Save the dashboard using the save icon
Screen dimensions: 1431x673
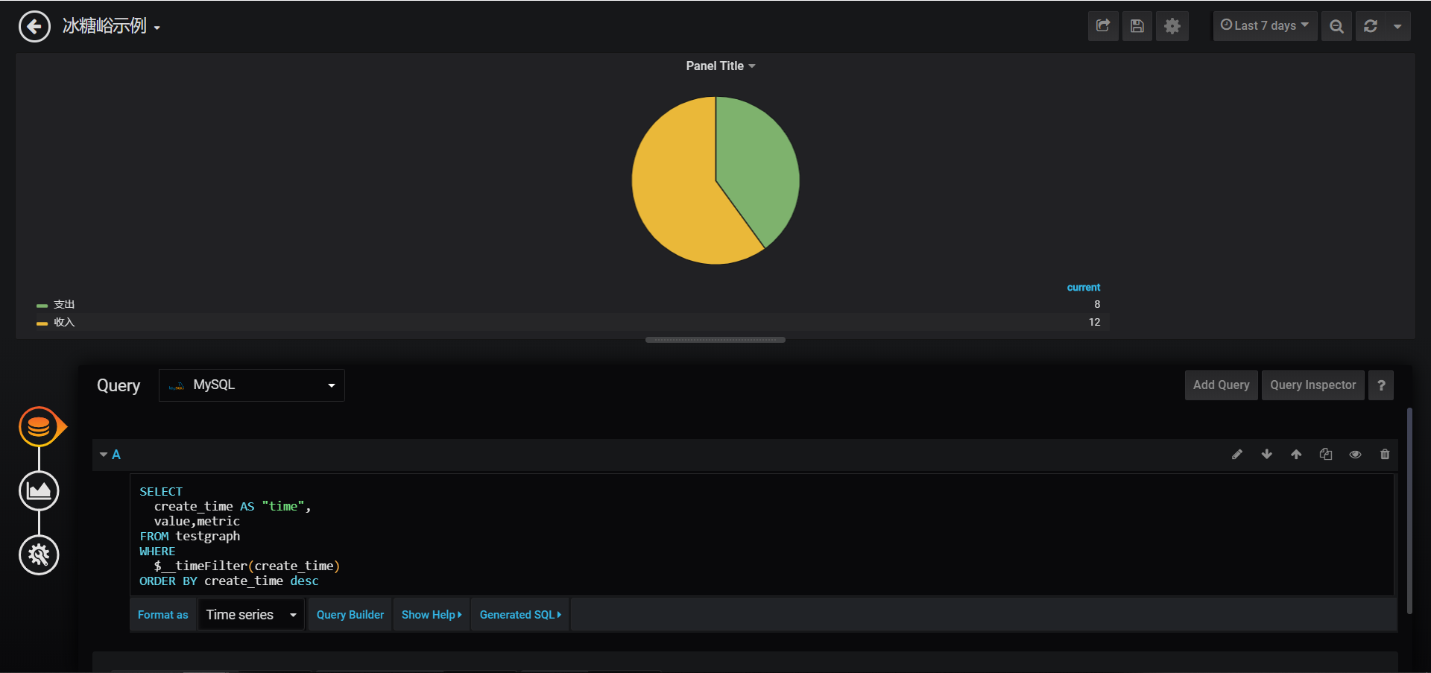(1137, 26)
